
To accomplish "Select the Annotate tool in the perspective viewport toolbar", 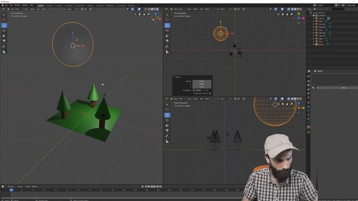I will tap(4, 46).
